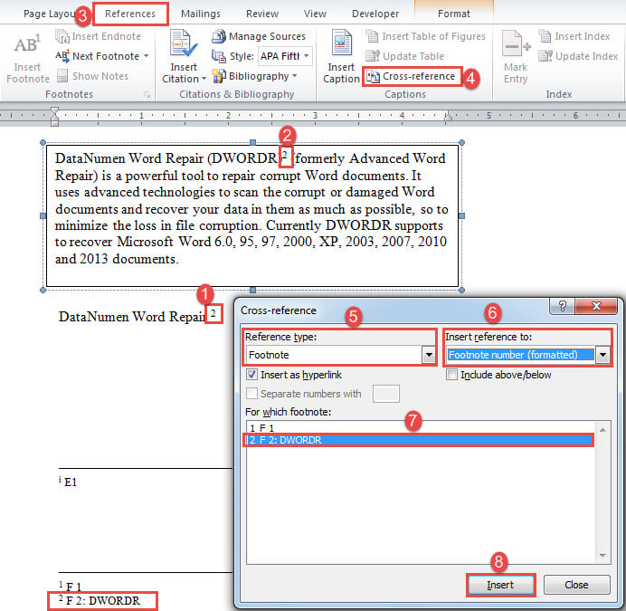Open the References tab
The width and height of the screenshot is (626, 611).
[130, 14]
